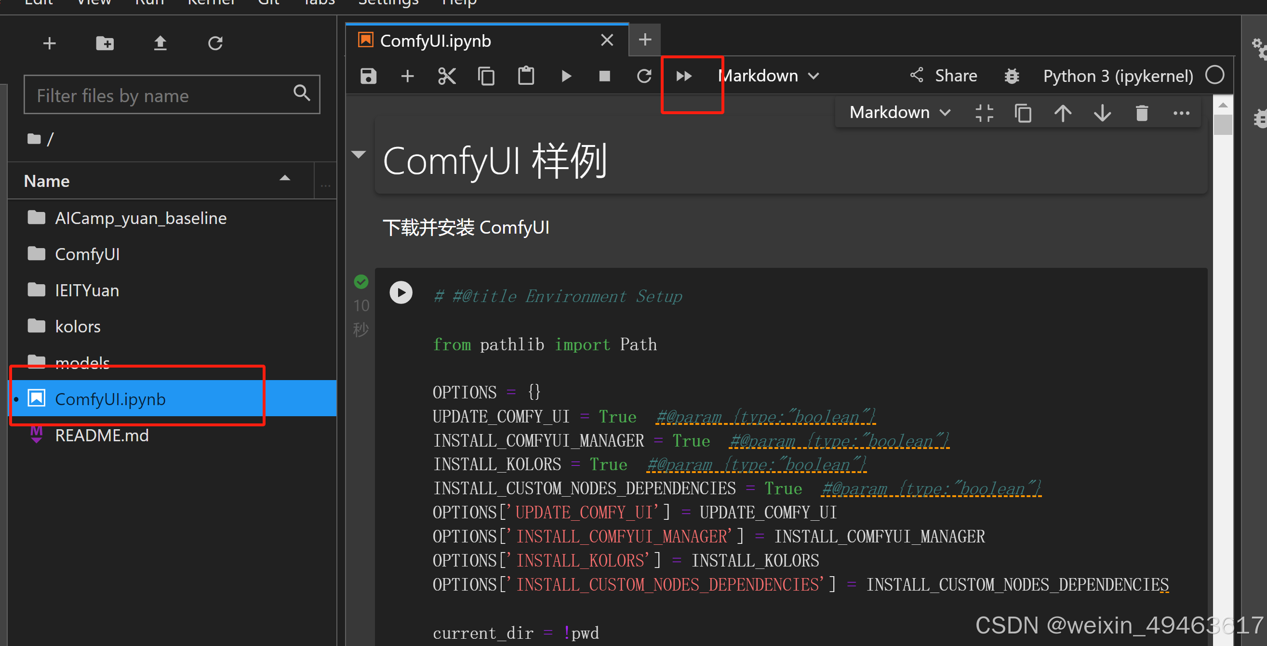The image size is (1267, 646).
Task: Restart kernel and run all cells
Action: 684,76
